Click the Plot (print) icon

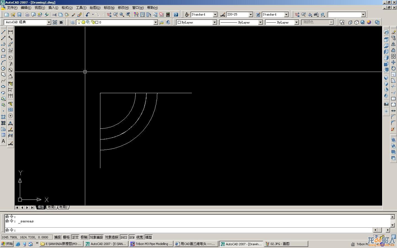[27, 15]
